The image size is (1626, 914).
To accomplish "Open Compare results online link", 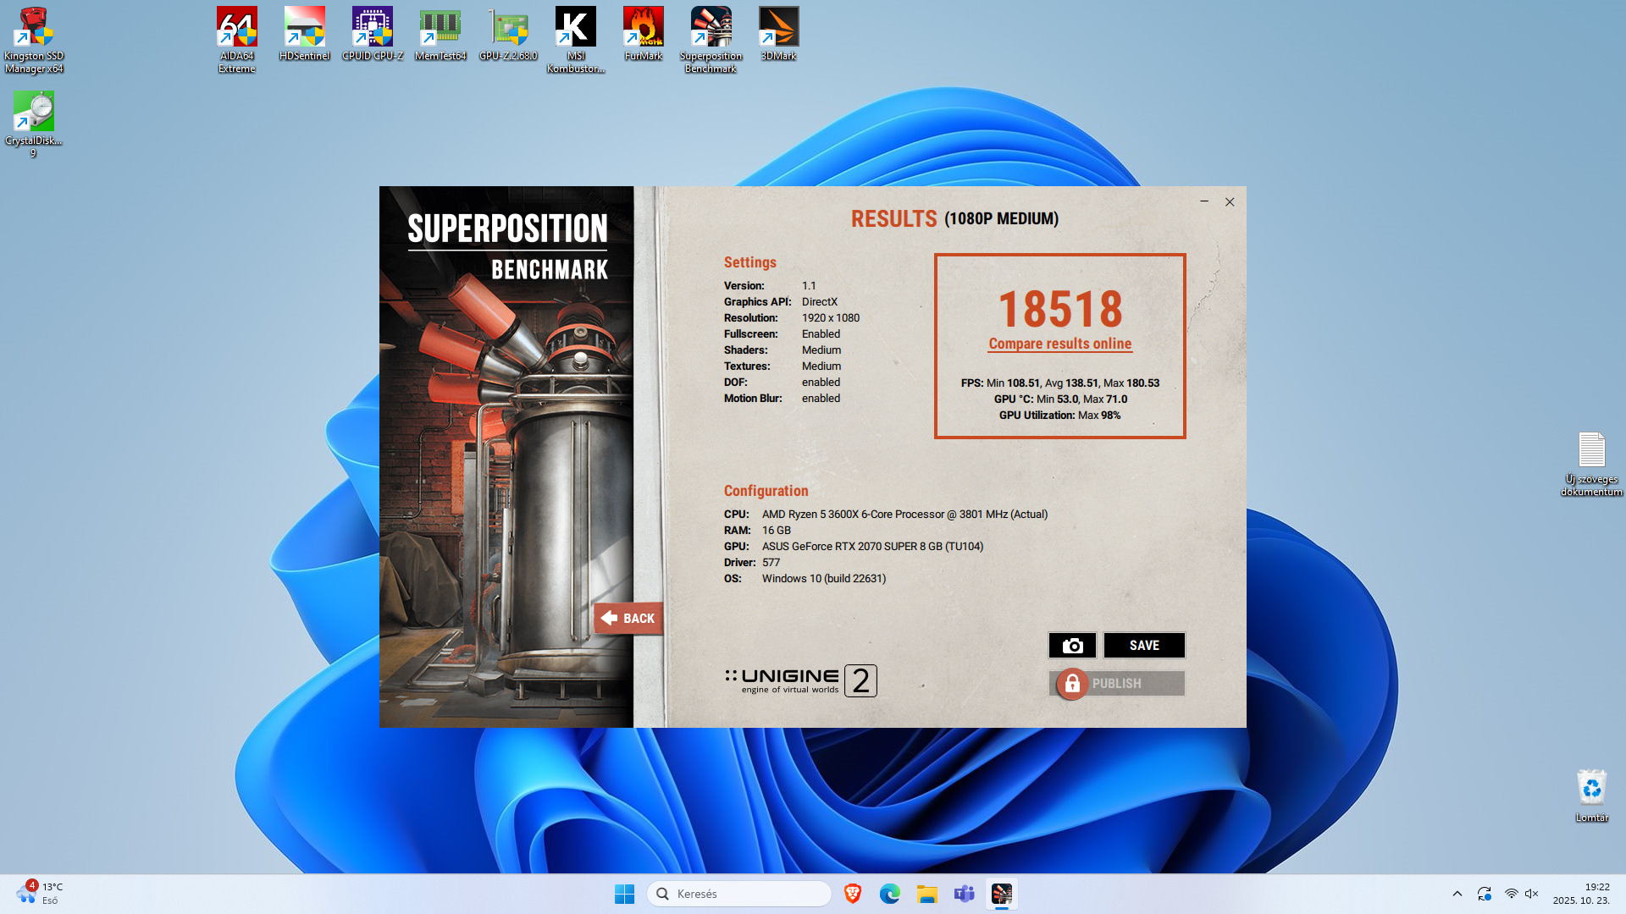I will 1059,344.
